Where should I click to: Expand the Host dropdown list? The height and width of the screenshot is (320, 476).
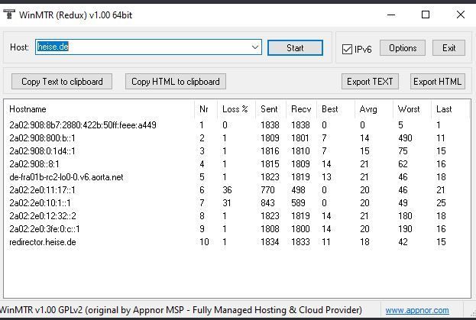(x=255, y=47)
